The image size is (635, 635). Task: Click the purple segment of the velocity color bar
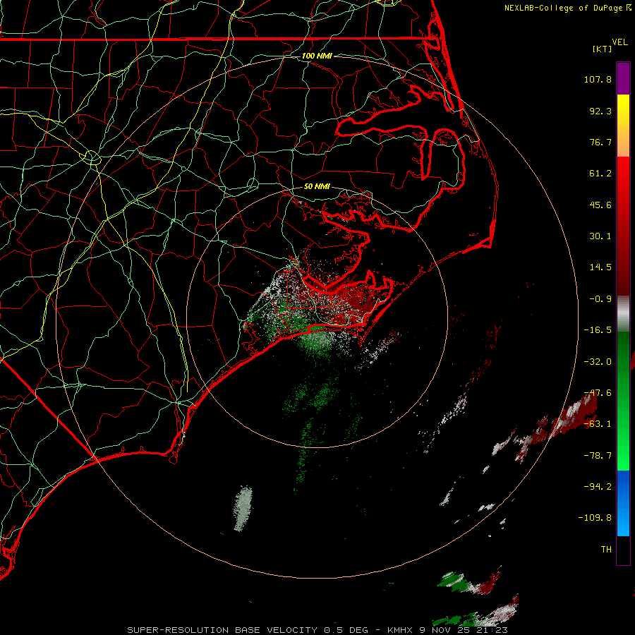[623, 79]
